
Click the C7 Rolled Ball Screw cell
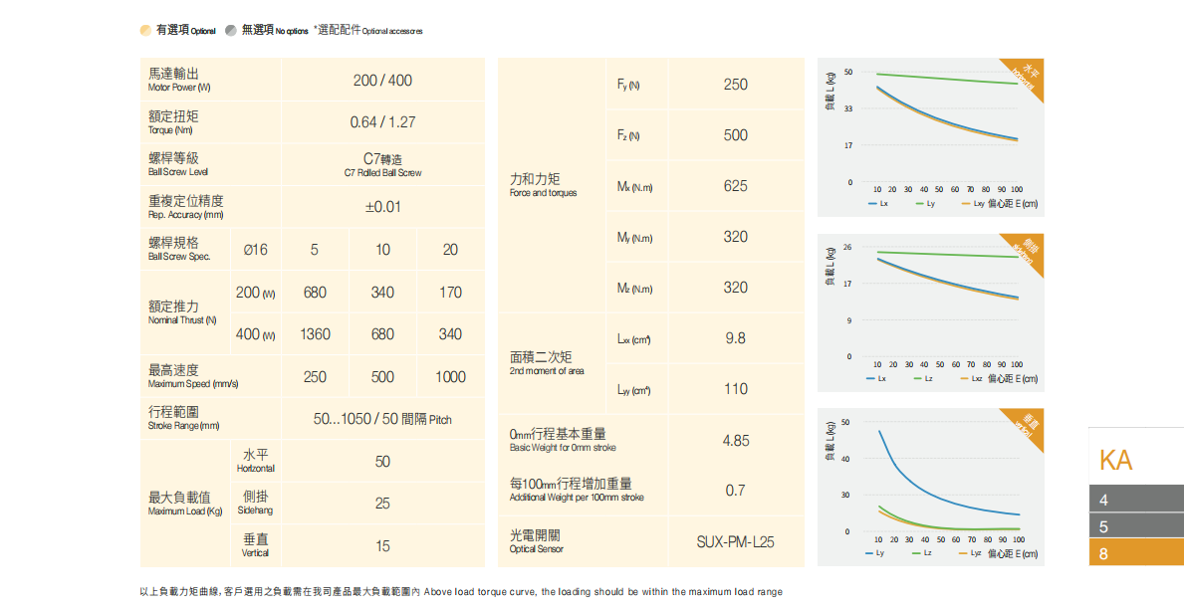pyautogui.click(x=382, y=164)
